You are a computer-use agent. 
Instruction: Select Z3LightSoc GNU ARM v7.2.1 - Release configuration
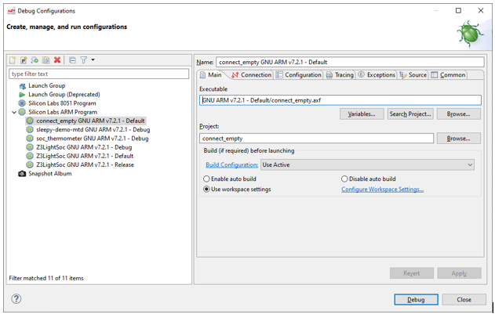(x=85, y=165)
